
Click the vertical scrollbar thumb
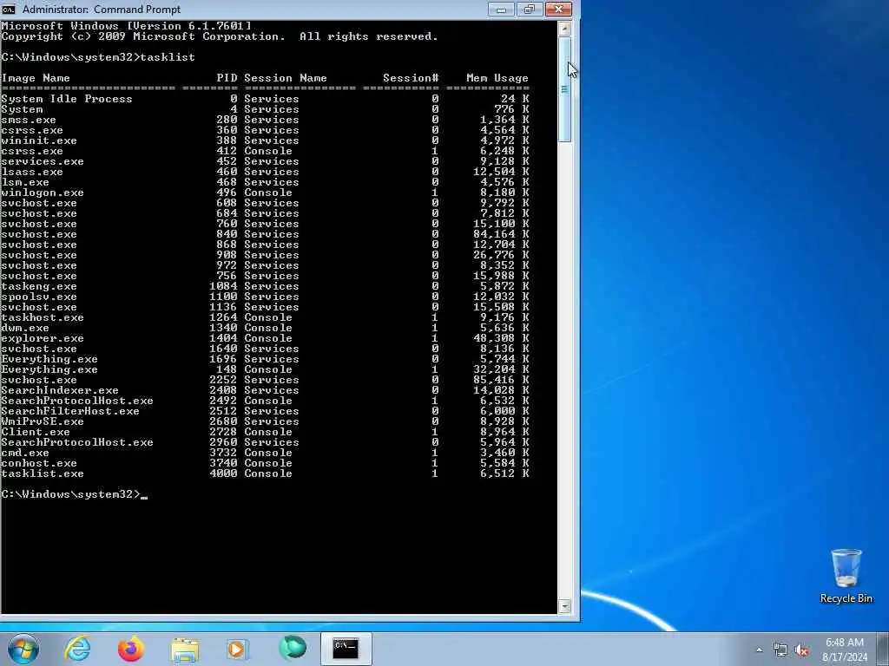pos(564,89)
